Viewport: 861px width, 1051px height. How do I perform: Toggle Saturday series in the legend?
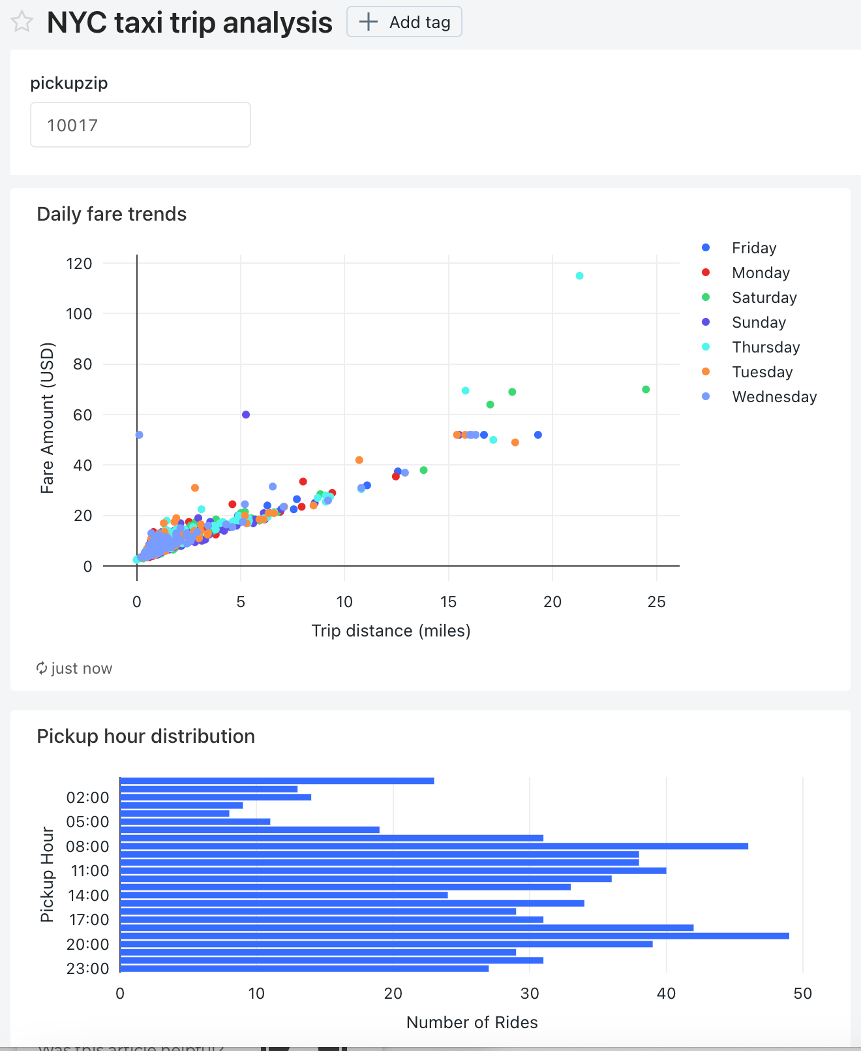pyautogui.click(x=764, y=298)
